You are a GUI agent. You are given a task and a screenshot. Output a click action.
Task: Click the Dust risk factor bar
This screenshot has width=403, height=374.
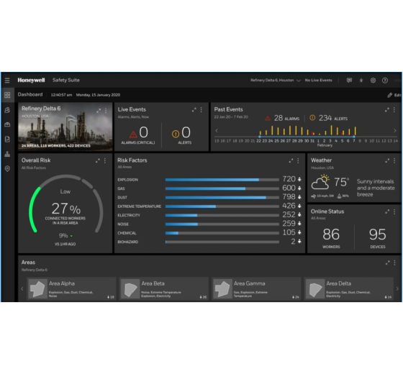222,198
